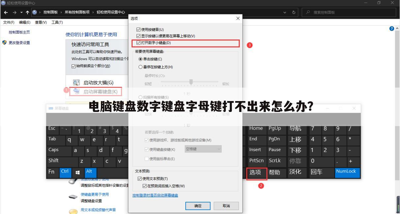Toggle 使用文本预测 checkbox
The width and height of the screenshot is (400, 214).
(x=139, y=179)
